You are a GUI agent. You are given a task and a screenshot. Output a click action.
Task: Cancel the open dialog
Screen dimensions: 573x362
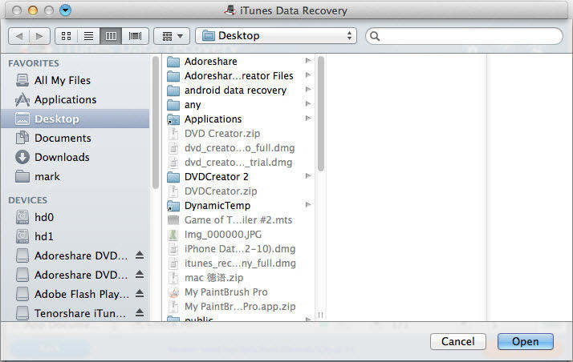pos(458,342)
